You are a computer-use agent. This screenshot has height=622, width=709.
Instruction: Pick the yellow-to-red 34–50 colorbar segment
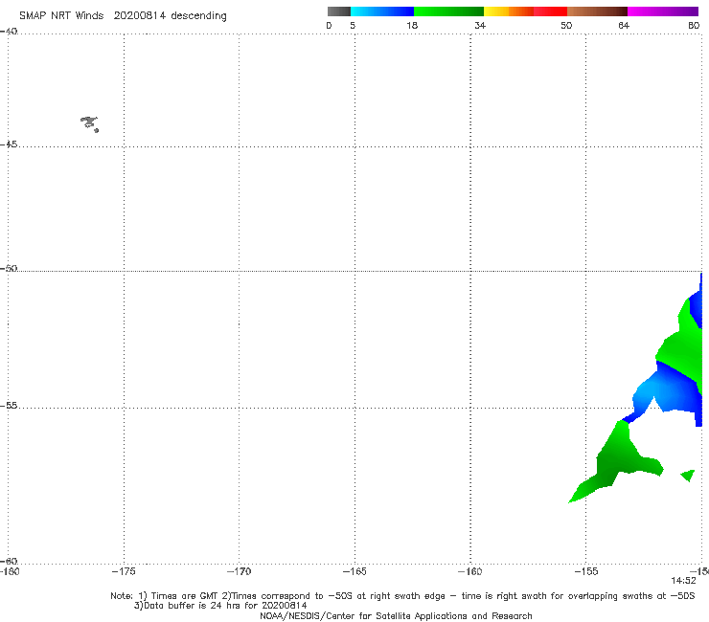point(525,11)
